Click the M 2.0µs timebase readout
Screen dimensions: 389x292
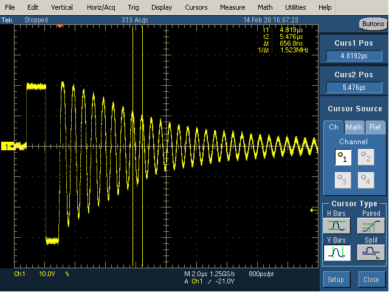pos(196,274)
